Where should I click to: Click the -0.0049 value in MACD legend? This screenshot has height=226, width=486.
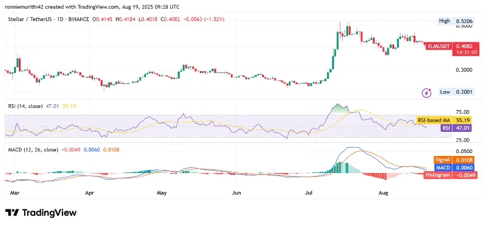click(x=71, y=150)
